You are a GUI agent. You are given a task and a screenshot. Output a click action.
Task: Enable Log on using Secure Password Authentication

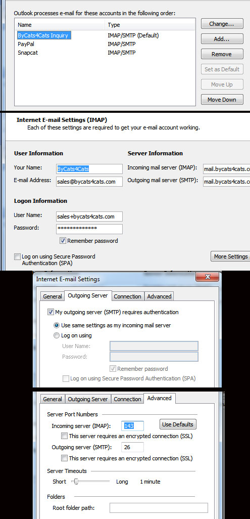(17, 256)
